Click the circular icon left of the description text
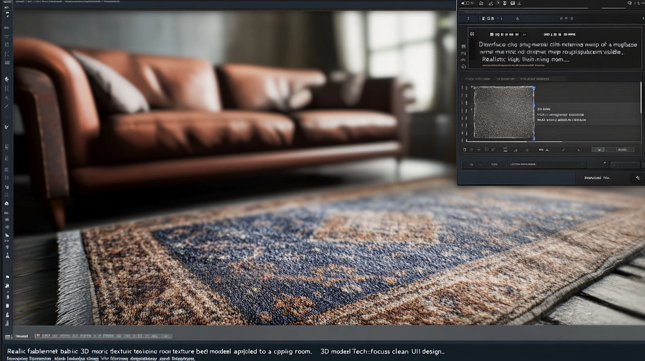The height and width of the screenshot is (361, 645). point(472,34)
